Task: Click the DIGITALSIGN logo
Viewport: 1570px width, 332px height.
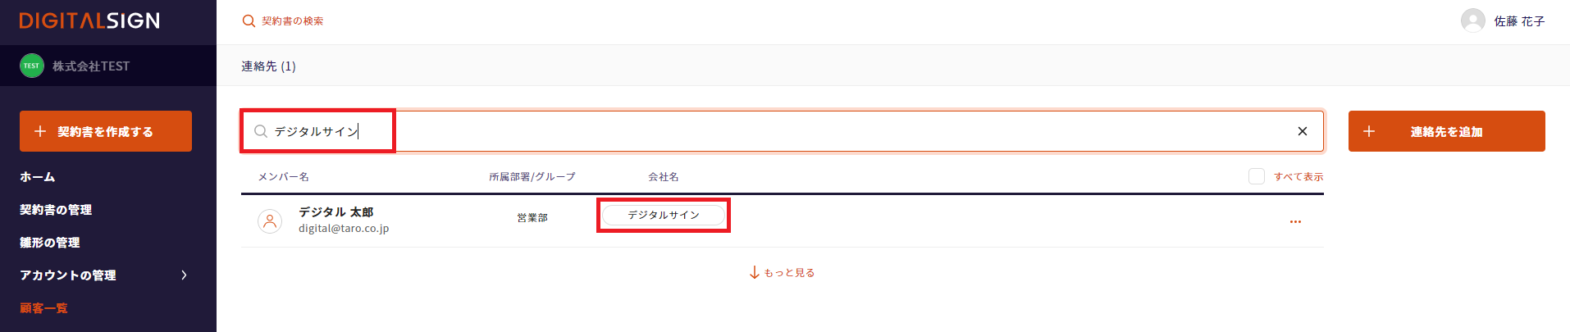Action: 89,21
